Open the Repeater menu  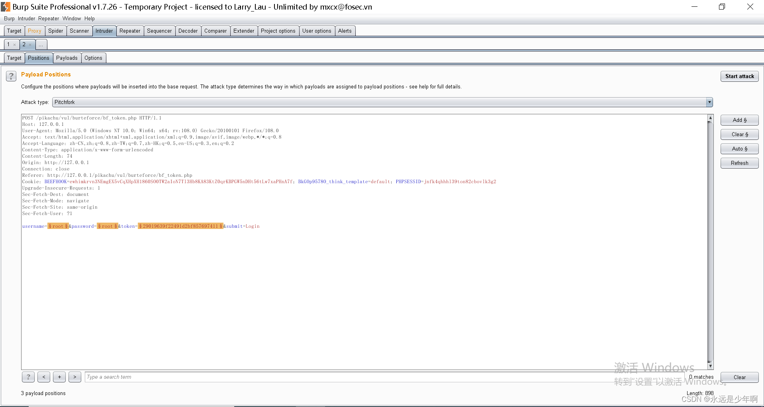pyautogui.click(x=49, y=19)
